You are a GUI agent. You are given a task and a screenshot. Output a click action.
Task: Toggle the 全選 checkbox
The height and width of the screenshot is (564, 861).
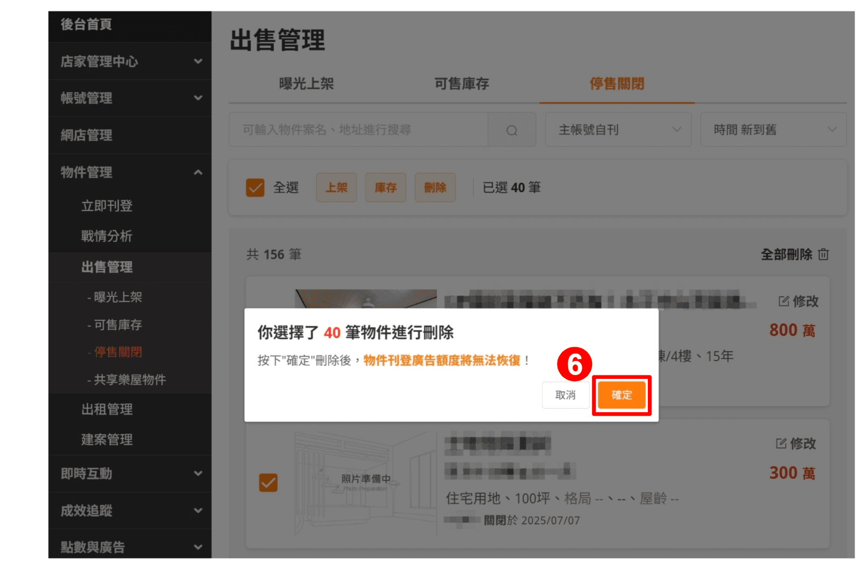tap(255, 188)
